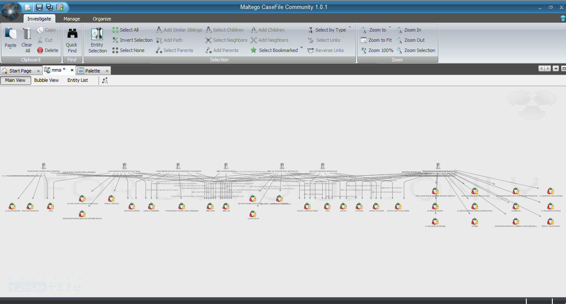Viewport: 566px width, 304px height.
Task: Open the Select by Type dropdown
Action: pyautogui.click(x=327, y=30)
